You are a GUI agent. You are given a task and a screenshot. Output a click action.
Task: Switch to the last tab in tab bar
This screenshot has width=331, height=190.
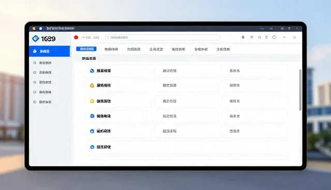[223, 49]
